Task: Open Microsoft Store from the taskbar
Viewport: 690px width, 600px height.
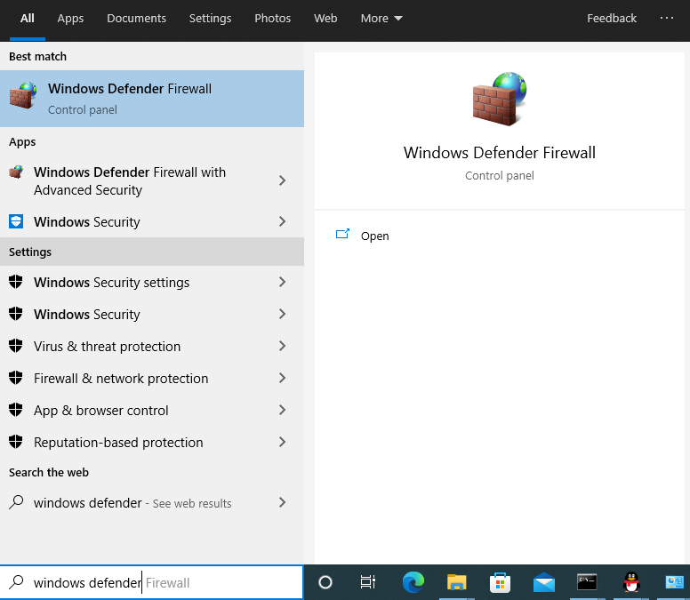Action: 500,582
